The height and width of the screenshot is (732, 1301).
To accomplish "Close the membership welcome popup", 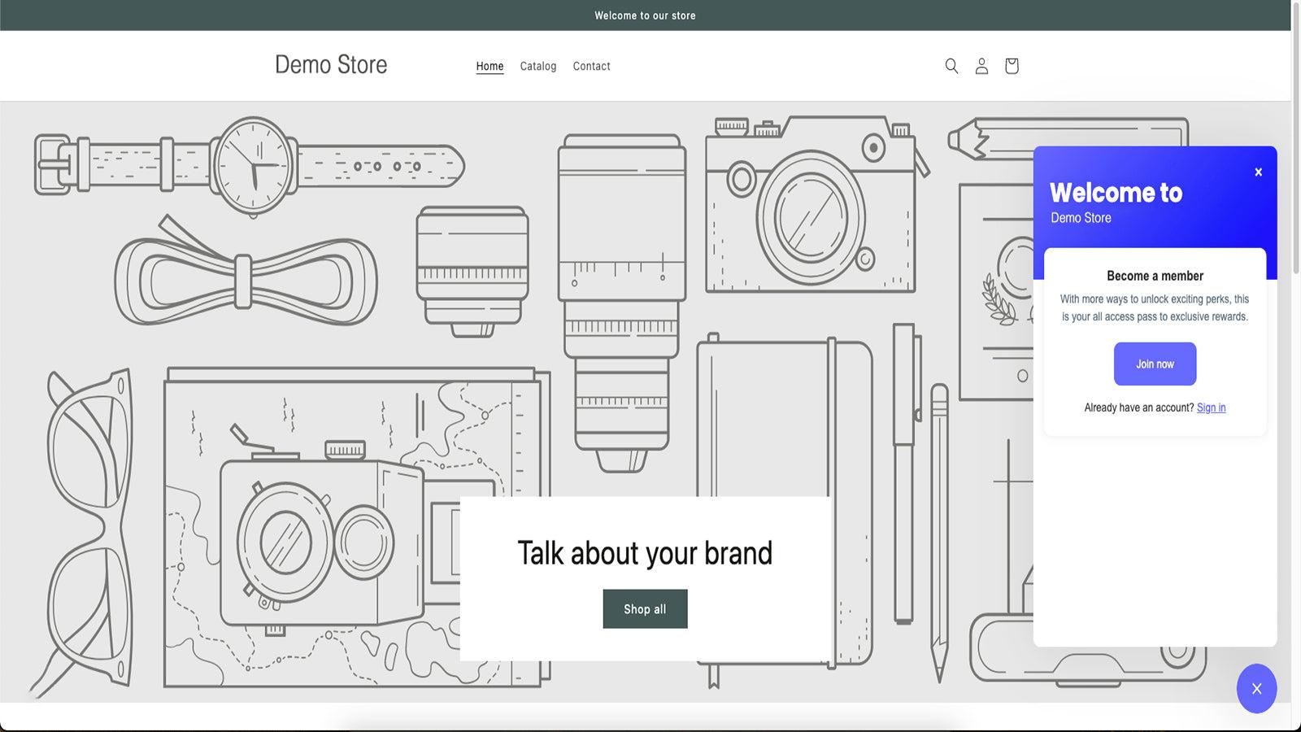I will point(1258,172).
